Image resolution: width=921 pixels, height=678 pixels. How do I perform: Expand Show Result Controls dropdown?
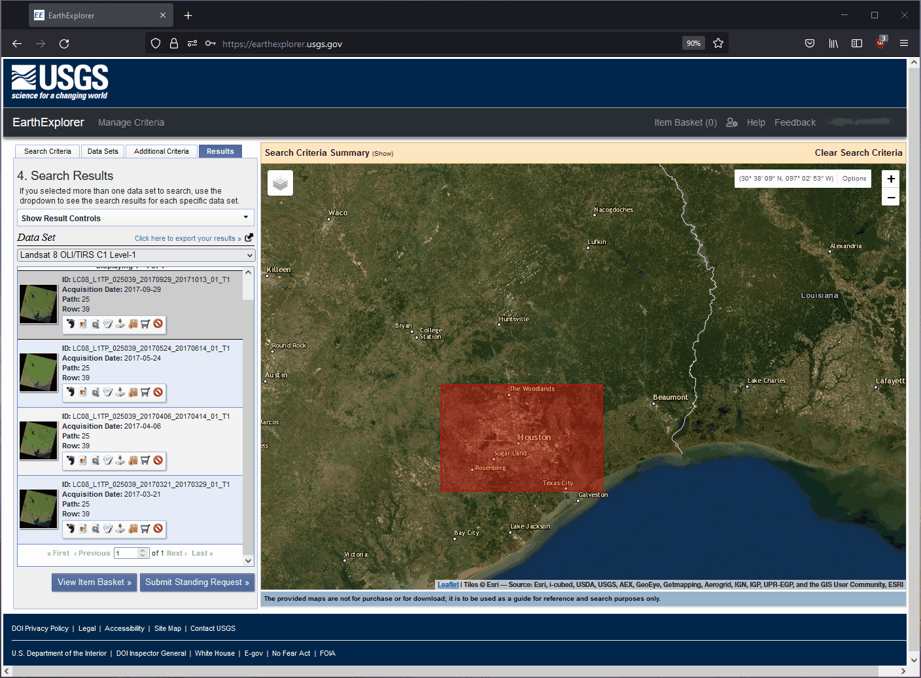point(135,218)
